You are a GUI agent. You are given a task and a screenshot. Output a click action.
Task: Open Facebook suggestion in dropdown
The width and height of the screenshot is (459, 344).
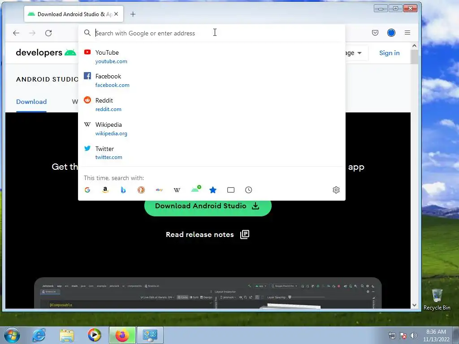212,81
